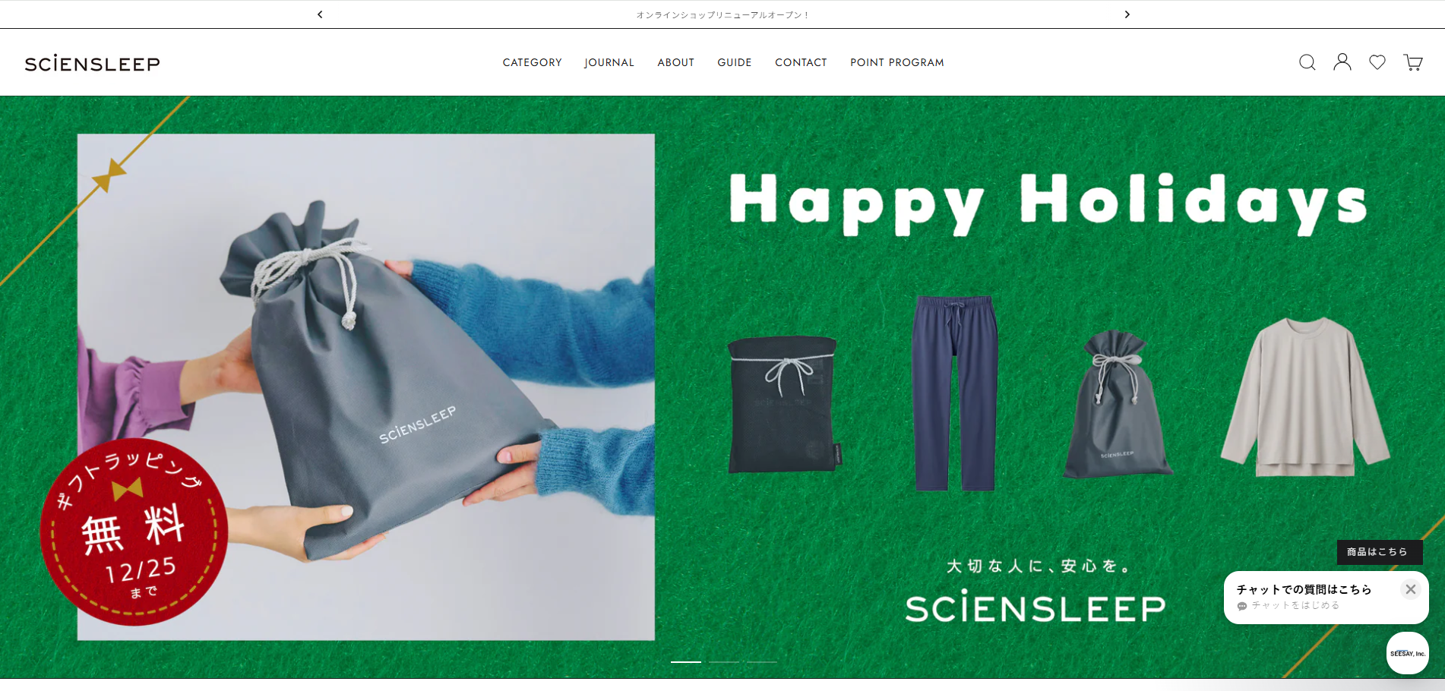Viewport: 1445px width, 691px height.
Task: Go to the ABOUT page
Action: click(x=676, y=62)
